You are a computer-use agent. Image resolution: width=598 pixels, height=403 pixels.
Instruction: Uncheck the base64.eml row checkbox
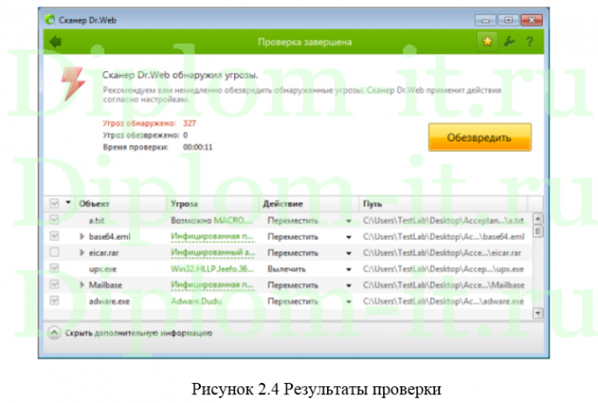coord(54,237)
